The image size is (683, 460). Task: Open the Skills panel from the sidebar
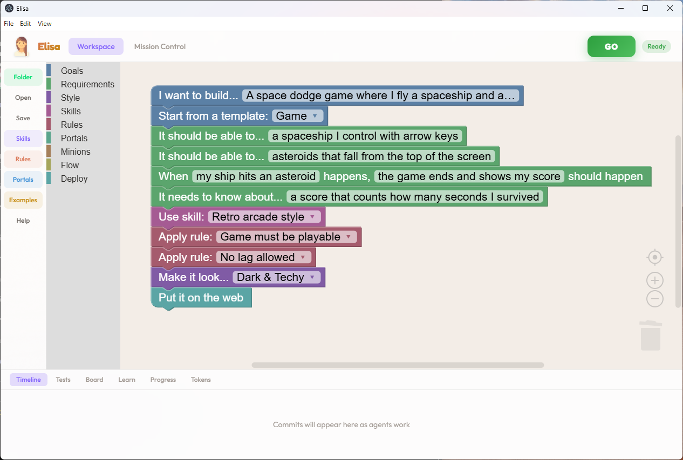(x=23, y=139)
